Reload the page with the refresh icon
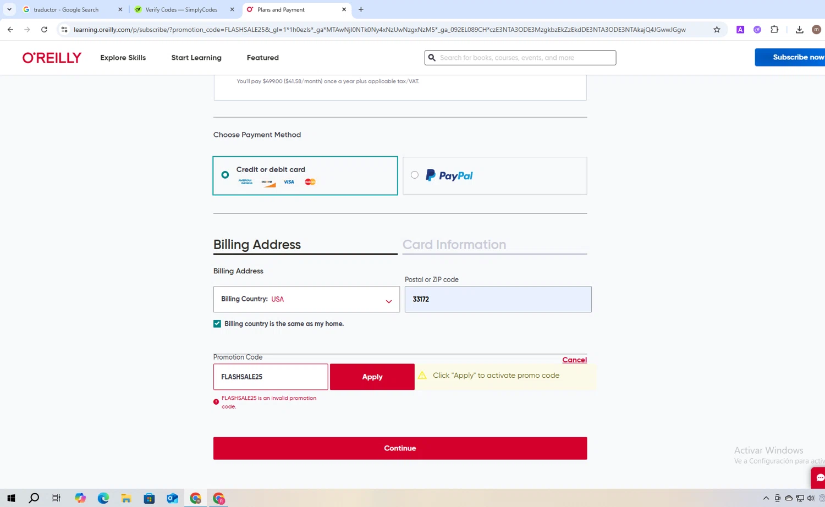Viewport: 825px width, 507px height. [x=44, y=30]
